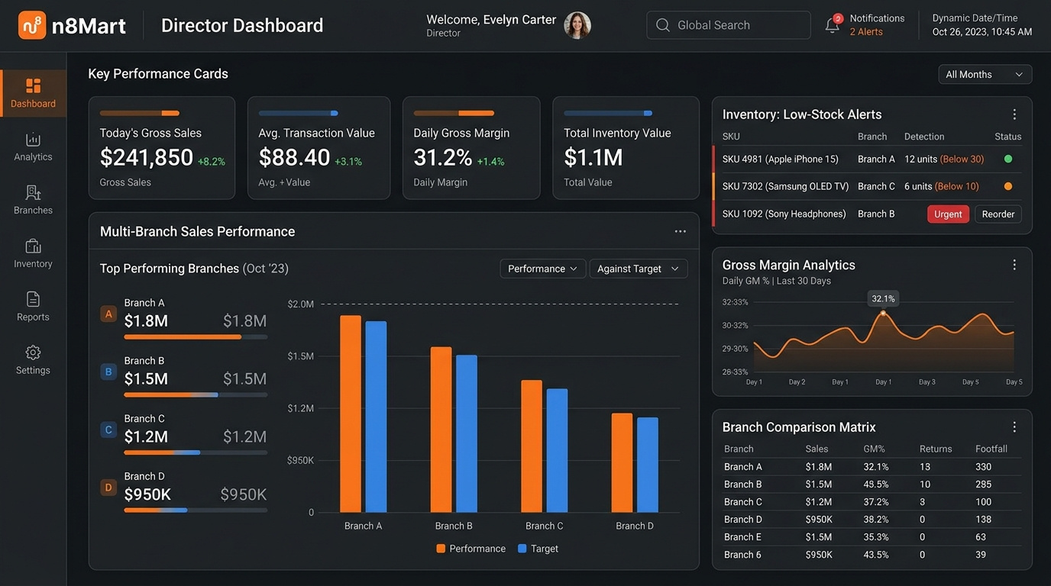Viewport: 1051px width, 586px height.
Task: Click orange status dot for SKU 7302
Action: [x=1007, y=186]
